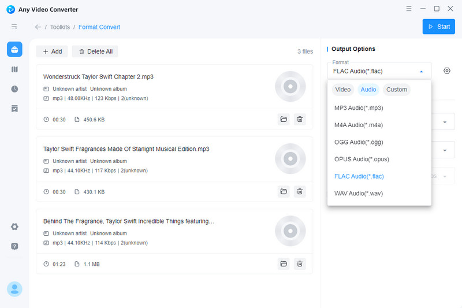Viewport: 462px width, 308px height.
Task: Select OPUS Audio(*.opus) format
Action: (x=379, y=159)
